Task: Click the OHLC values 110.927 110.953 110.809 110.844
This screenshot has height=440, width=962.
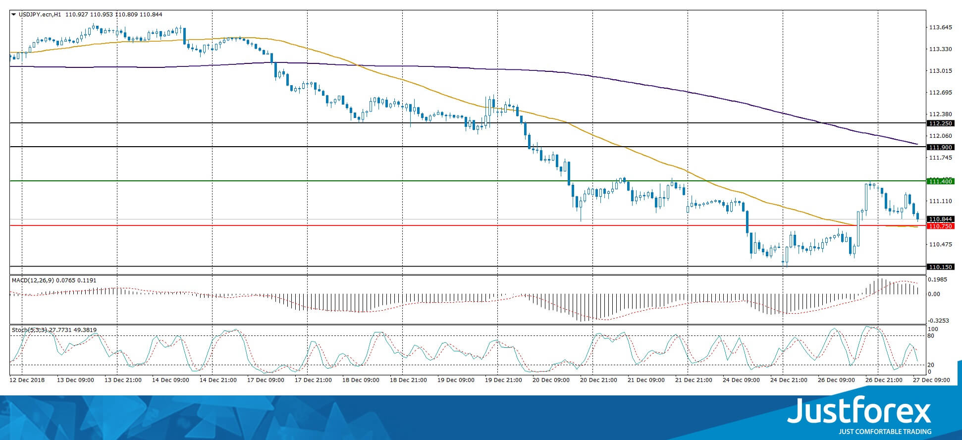Action: click(x=113, y=14)
